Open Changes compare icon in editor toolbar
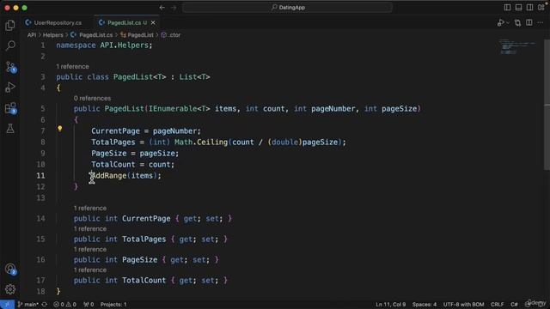The image size is (550, 309). (517, 23)
